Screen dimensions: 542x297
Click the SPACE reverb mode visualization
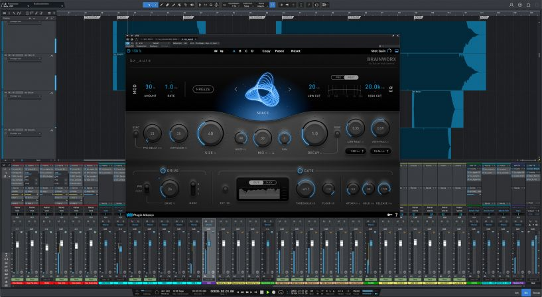pos(262,90)
